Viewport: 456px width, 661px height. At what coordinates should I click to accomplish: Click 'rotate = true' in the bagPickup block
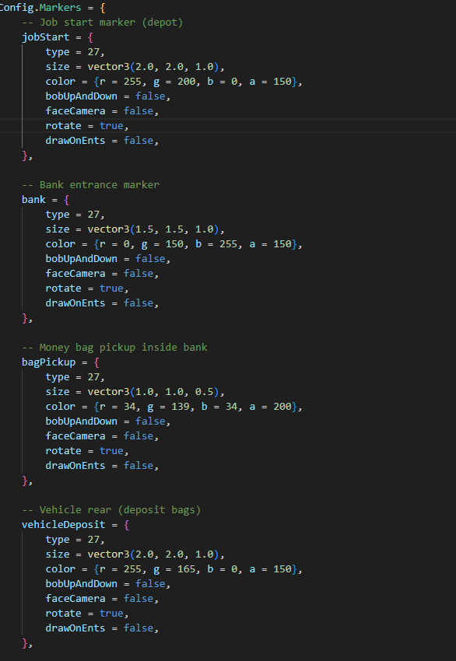coord(87,450)
